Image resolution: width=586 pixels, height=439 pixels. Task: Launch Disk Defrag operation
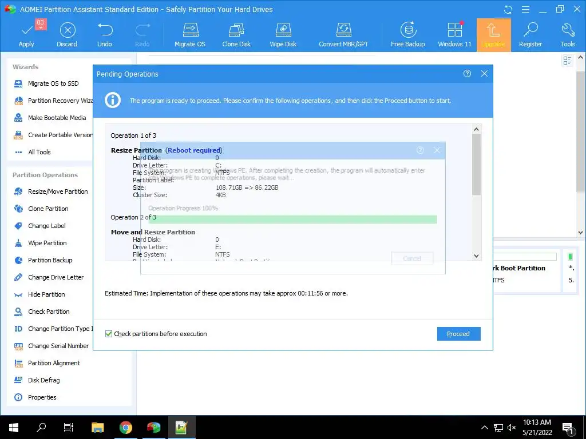[x=37, y=380]
